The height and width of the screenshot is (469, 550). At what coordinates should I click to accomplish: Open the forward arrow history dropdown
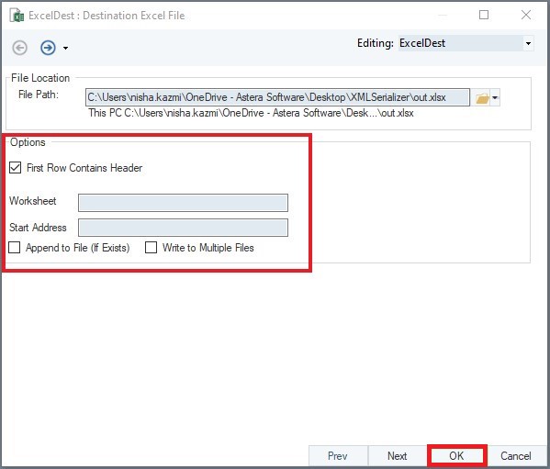pos(65,48)
